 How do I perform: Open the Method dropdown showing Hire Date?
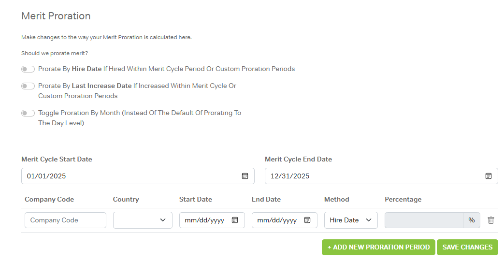(351, 220)
